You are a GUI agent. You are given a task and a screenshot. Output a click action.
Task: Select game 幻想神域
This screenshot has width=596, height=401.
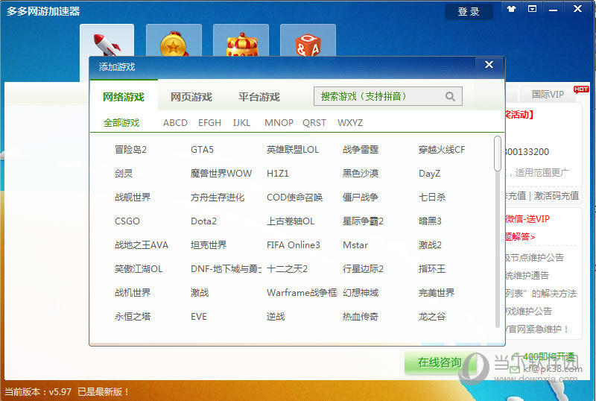tap(361, 293)
